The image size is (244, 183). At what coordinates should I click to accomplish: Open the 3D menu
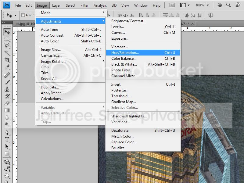[114, 5]
